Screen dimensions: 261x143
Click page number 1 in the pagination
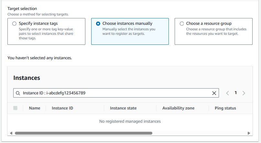click(235, 93)
